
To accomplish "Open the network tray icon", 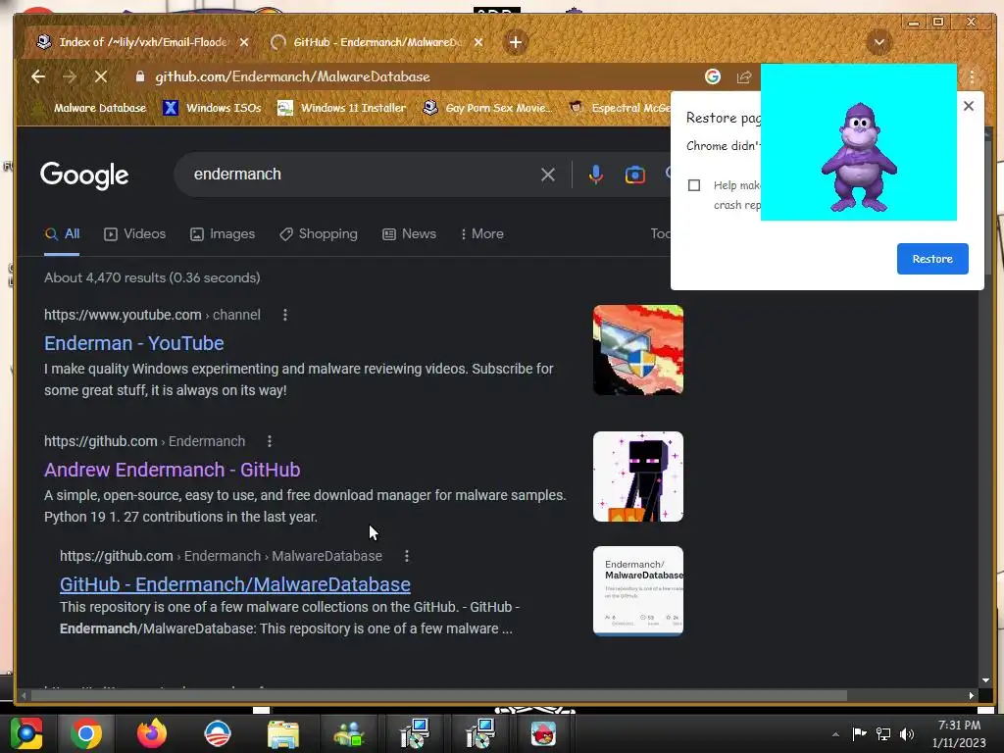I will click(x=883, y=733).
